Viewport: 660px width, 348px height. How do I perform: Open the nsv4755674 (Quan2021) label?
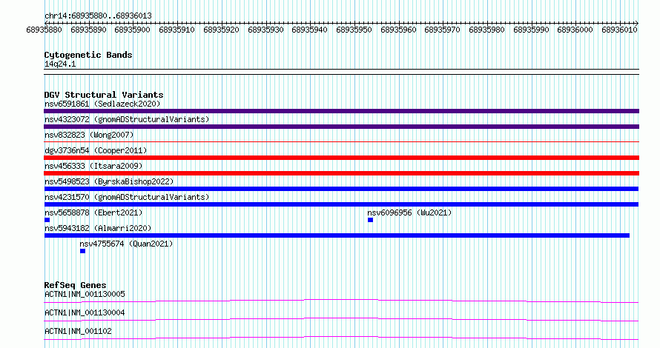(126, 244)
